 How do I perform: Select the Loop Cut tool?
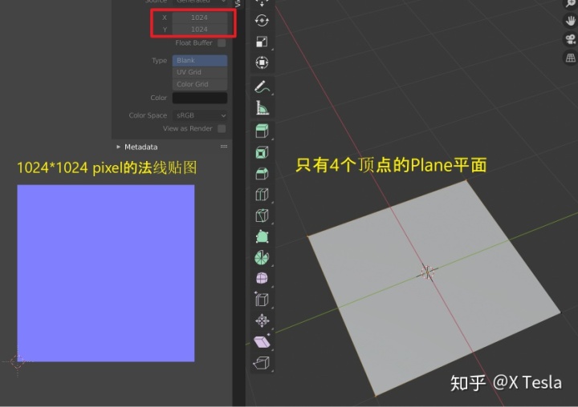pos(262,195)
